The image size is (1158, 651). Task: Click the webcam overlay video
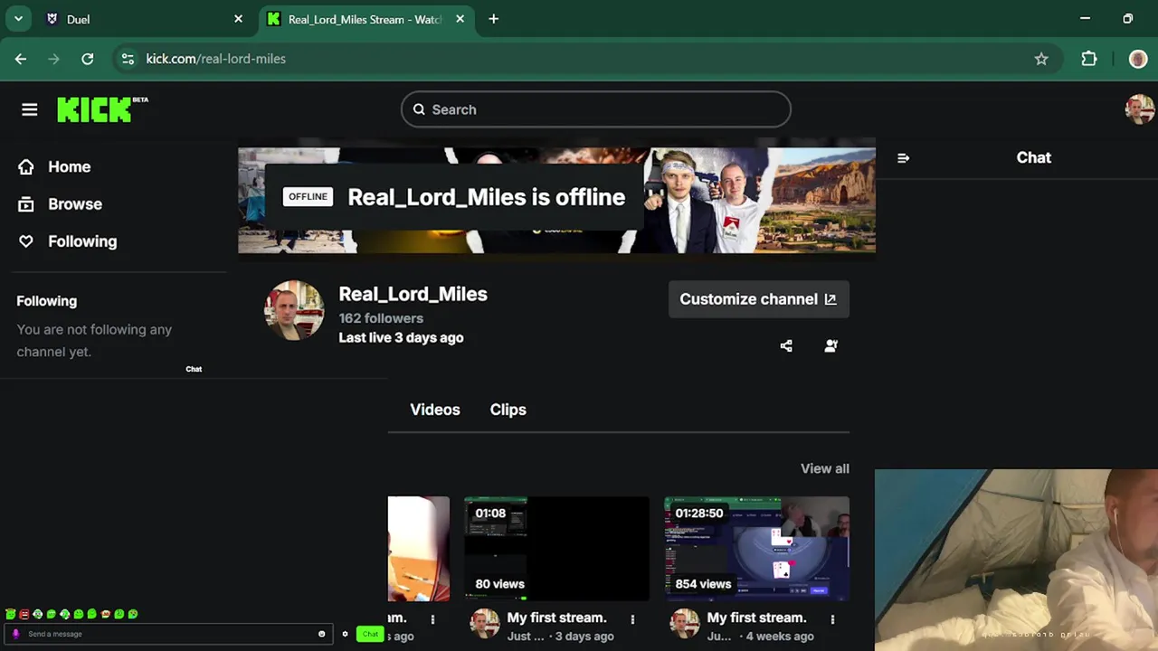coord(1016,559)
